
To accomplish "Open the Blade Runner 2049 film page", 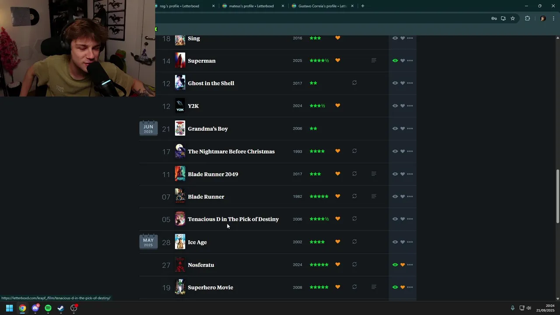I will pos(213,174).
